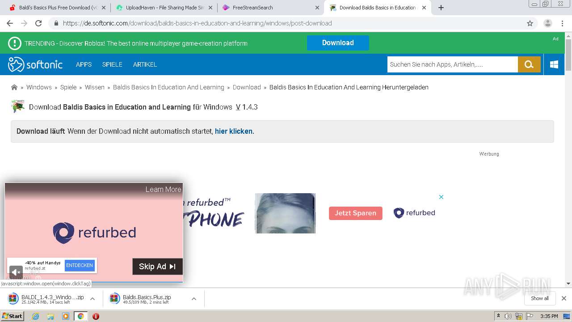
Task: Close the FreeStreamSearch tab
Action: [317, 8]
